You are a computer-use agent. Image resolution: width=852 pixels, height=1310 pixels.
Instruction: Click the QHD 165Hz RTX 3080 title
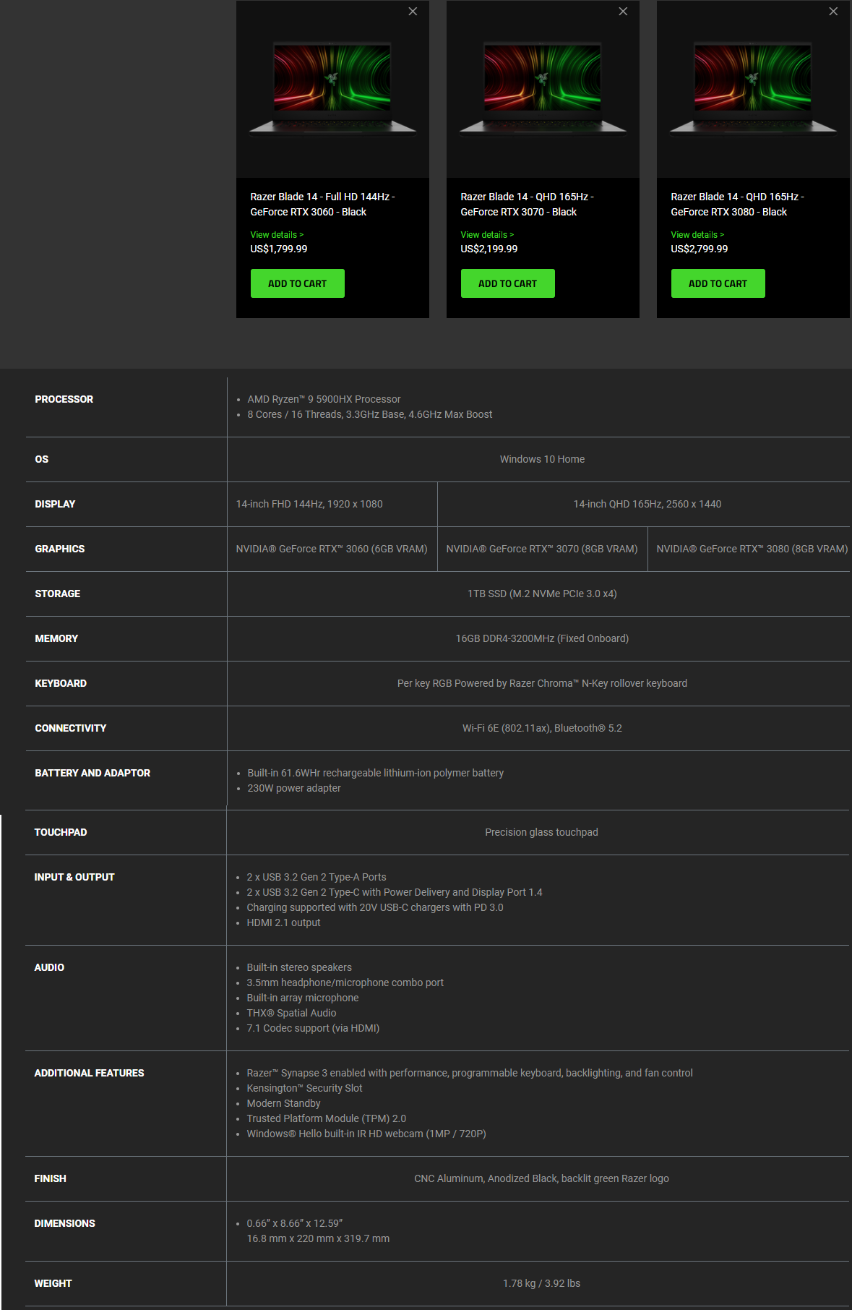point(737,205)
